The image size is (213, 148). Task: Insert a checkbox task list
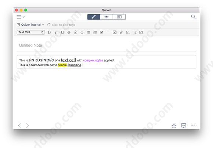tap(101, 32)
